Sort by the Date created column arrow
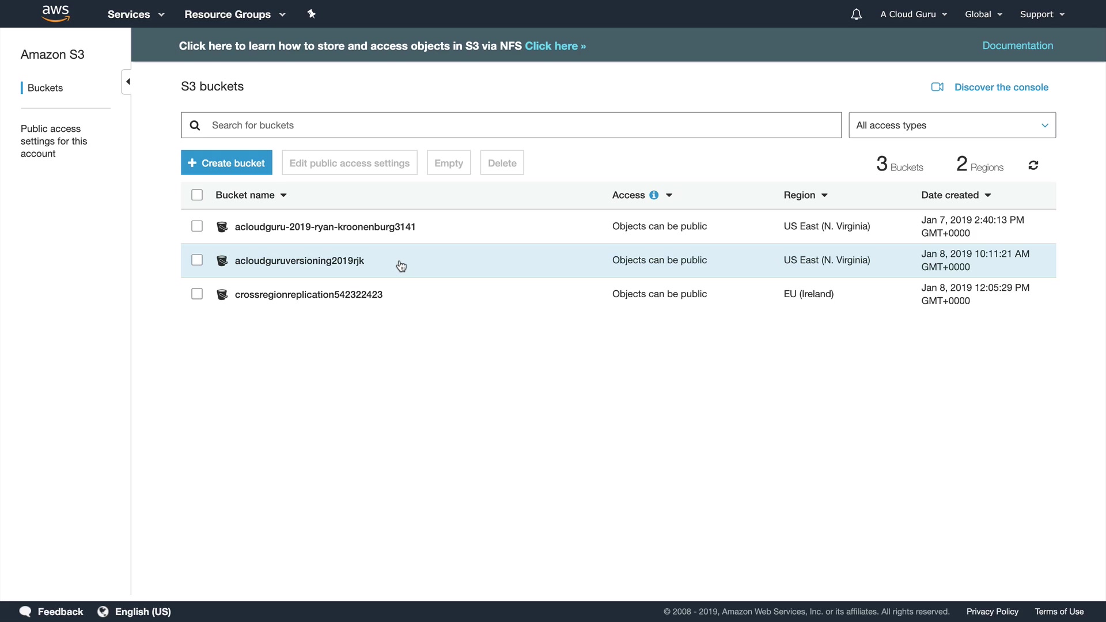The width and height of the screenshot is (1106, 622). 988,195
